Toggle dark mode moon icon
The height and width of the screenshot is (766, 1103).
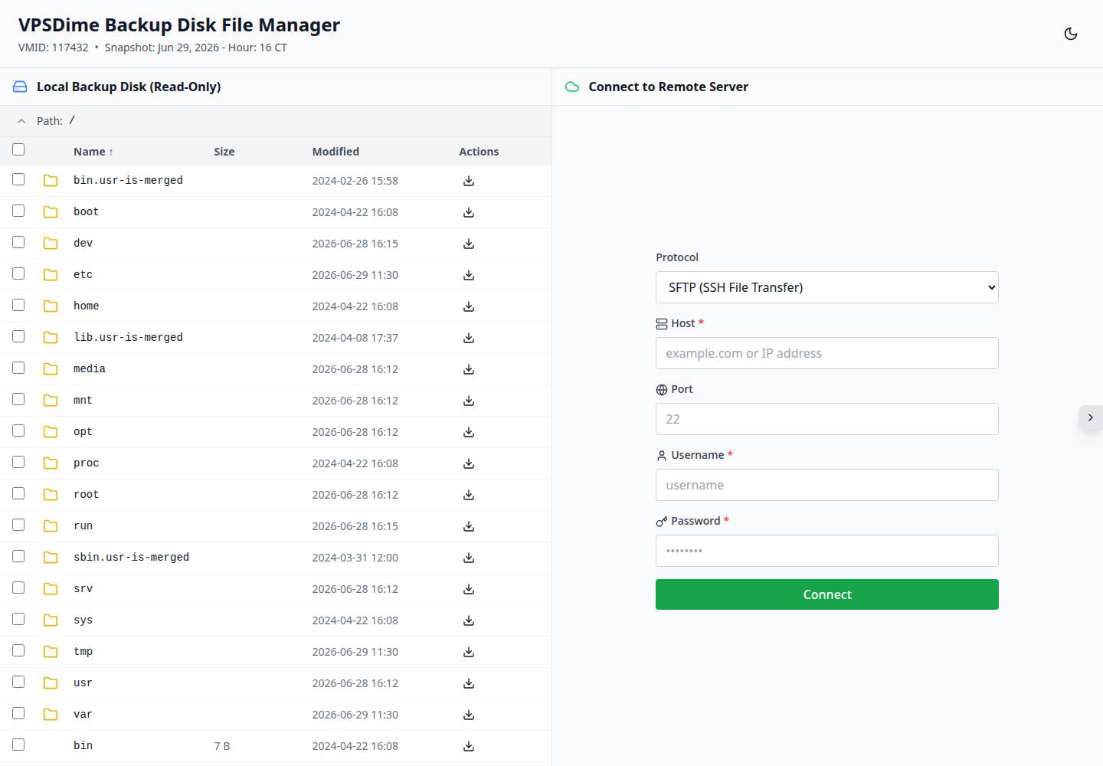(x=1071, y=34)
